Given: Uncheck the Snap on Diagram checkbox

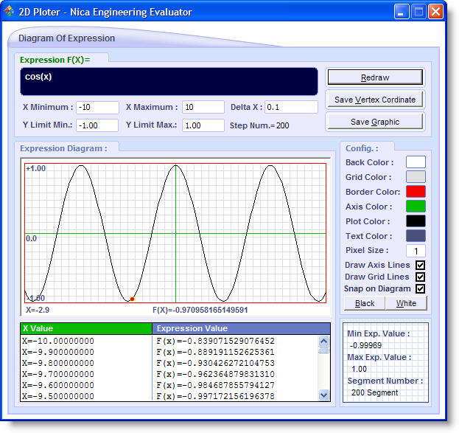Looking at the screenshot, I should click(x=421, y=288).
